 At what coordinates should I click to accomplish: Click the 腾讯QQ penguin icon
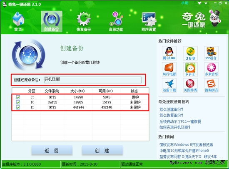tap(169, 53)
